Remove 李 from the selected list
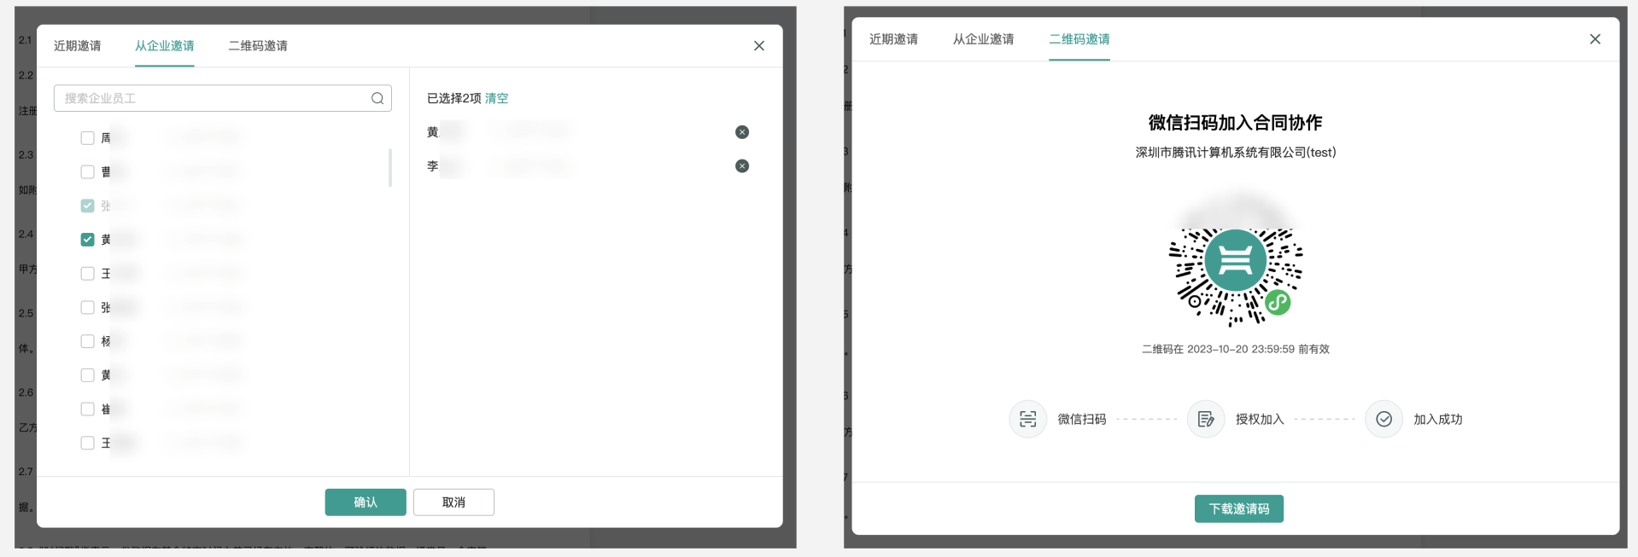The image size is (1638, 557). coord(742,166)
